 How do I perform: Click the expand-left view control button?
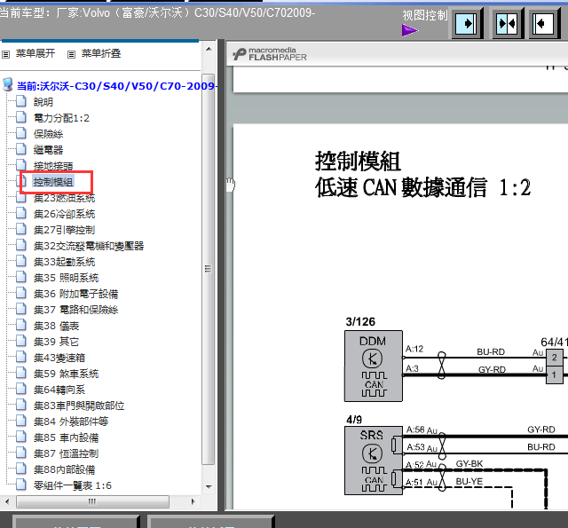tap(544, 24)
